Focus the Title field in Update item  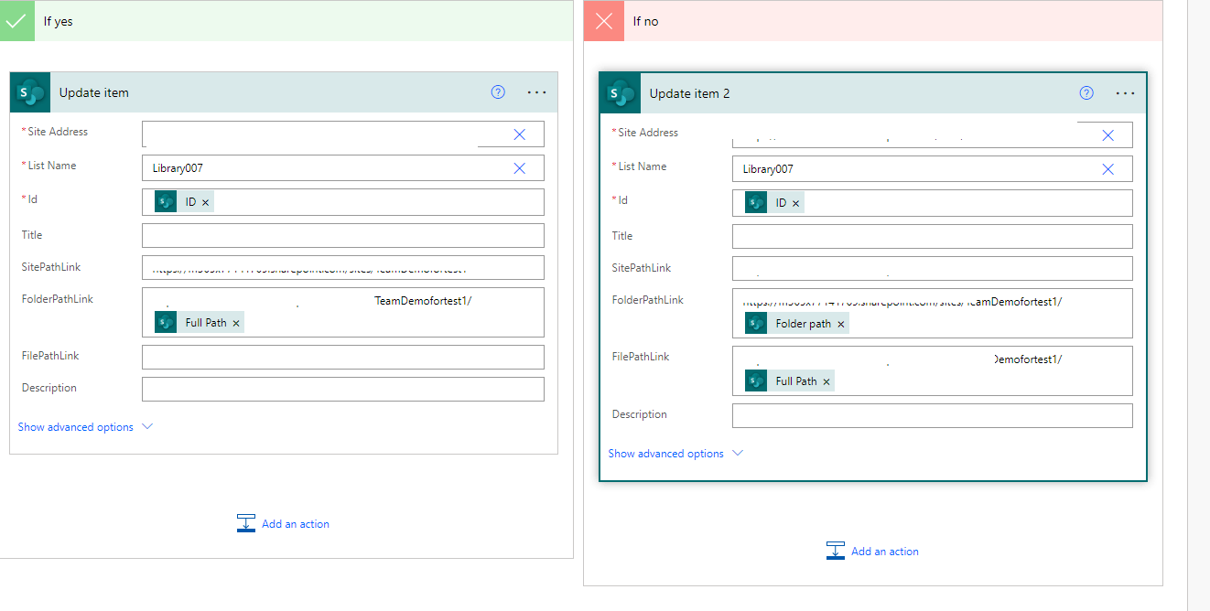point(343,235)
